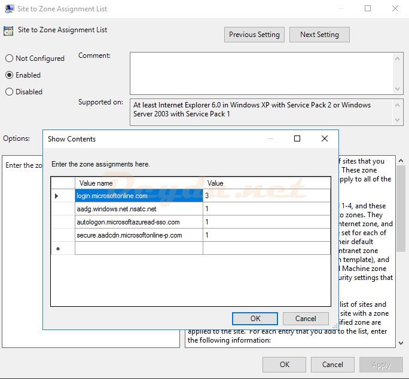Maximize the Site to Zone Assignment List window
The image size is (409, 379).
[x=368, y=8]
